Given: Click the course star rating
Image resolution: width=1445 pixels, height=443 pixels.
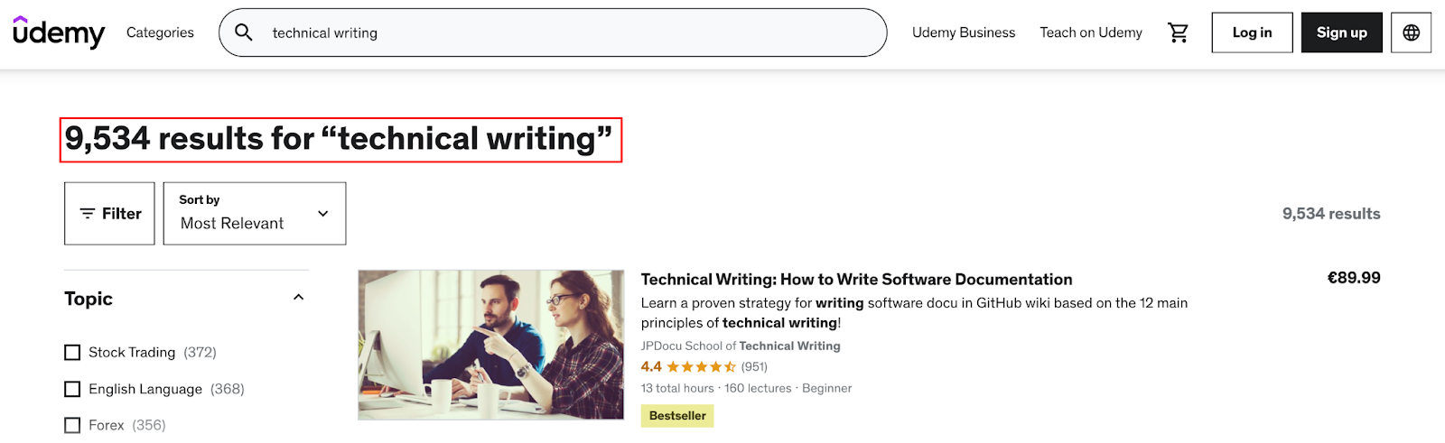Looking at the screenshot, I should point(701,366).
